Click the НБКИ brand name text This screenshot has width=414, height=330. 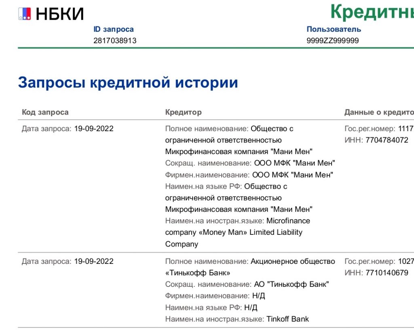[x=60, y=14]
